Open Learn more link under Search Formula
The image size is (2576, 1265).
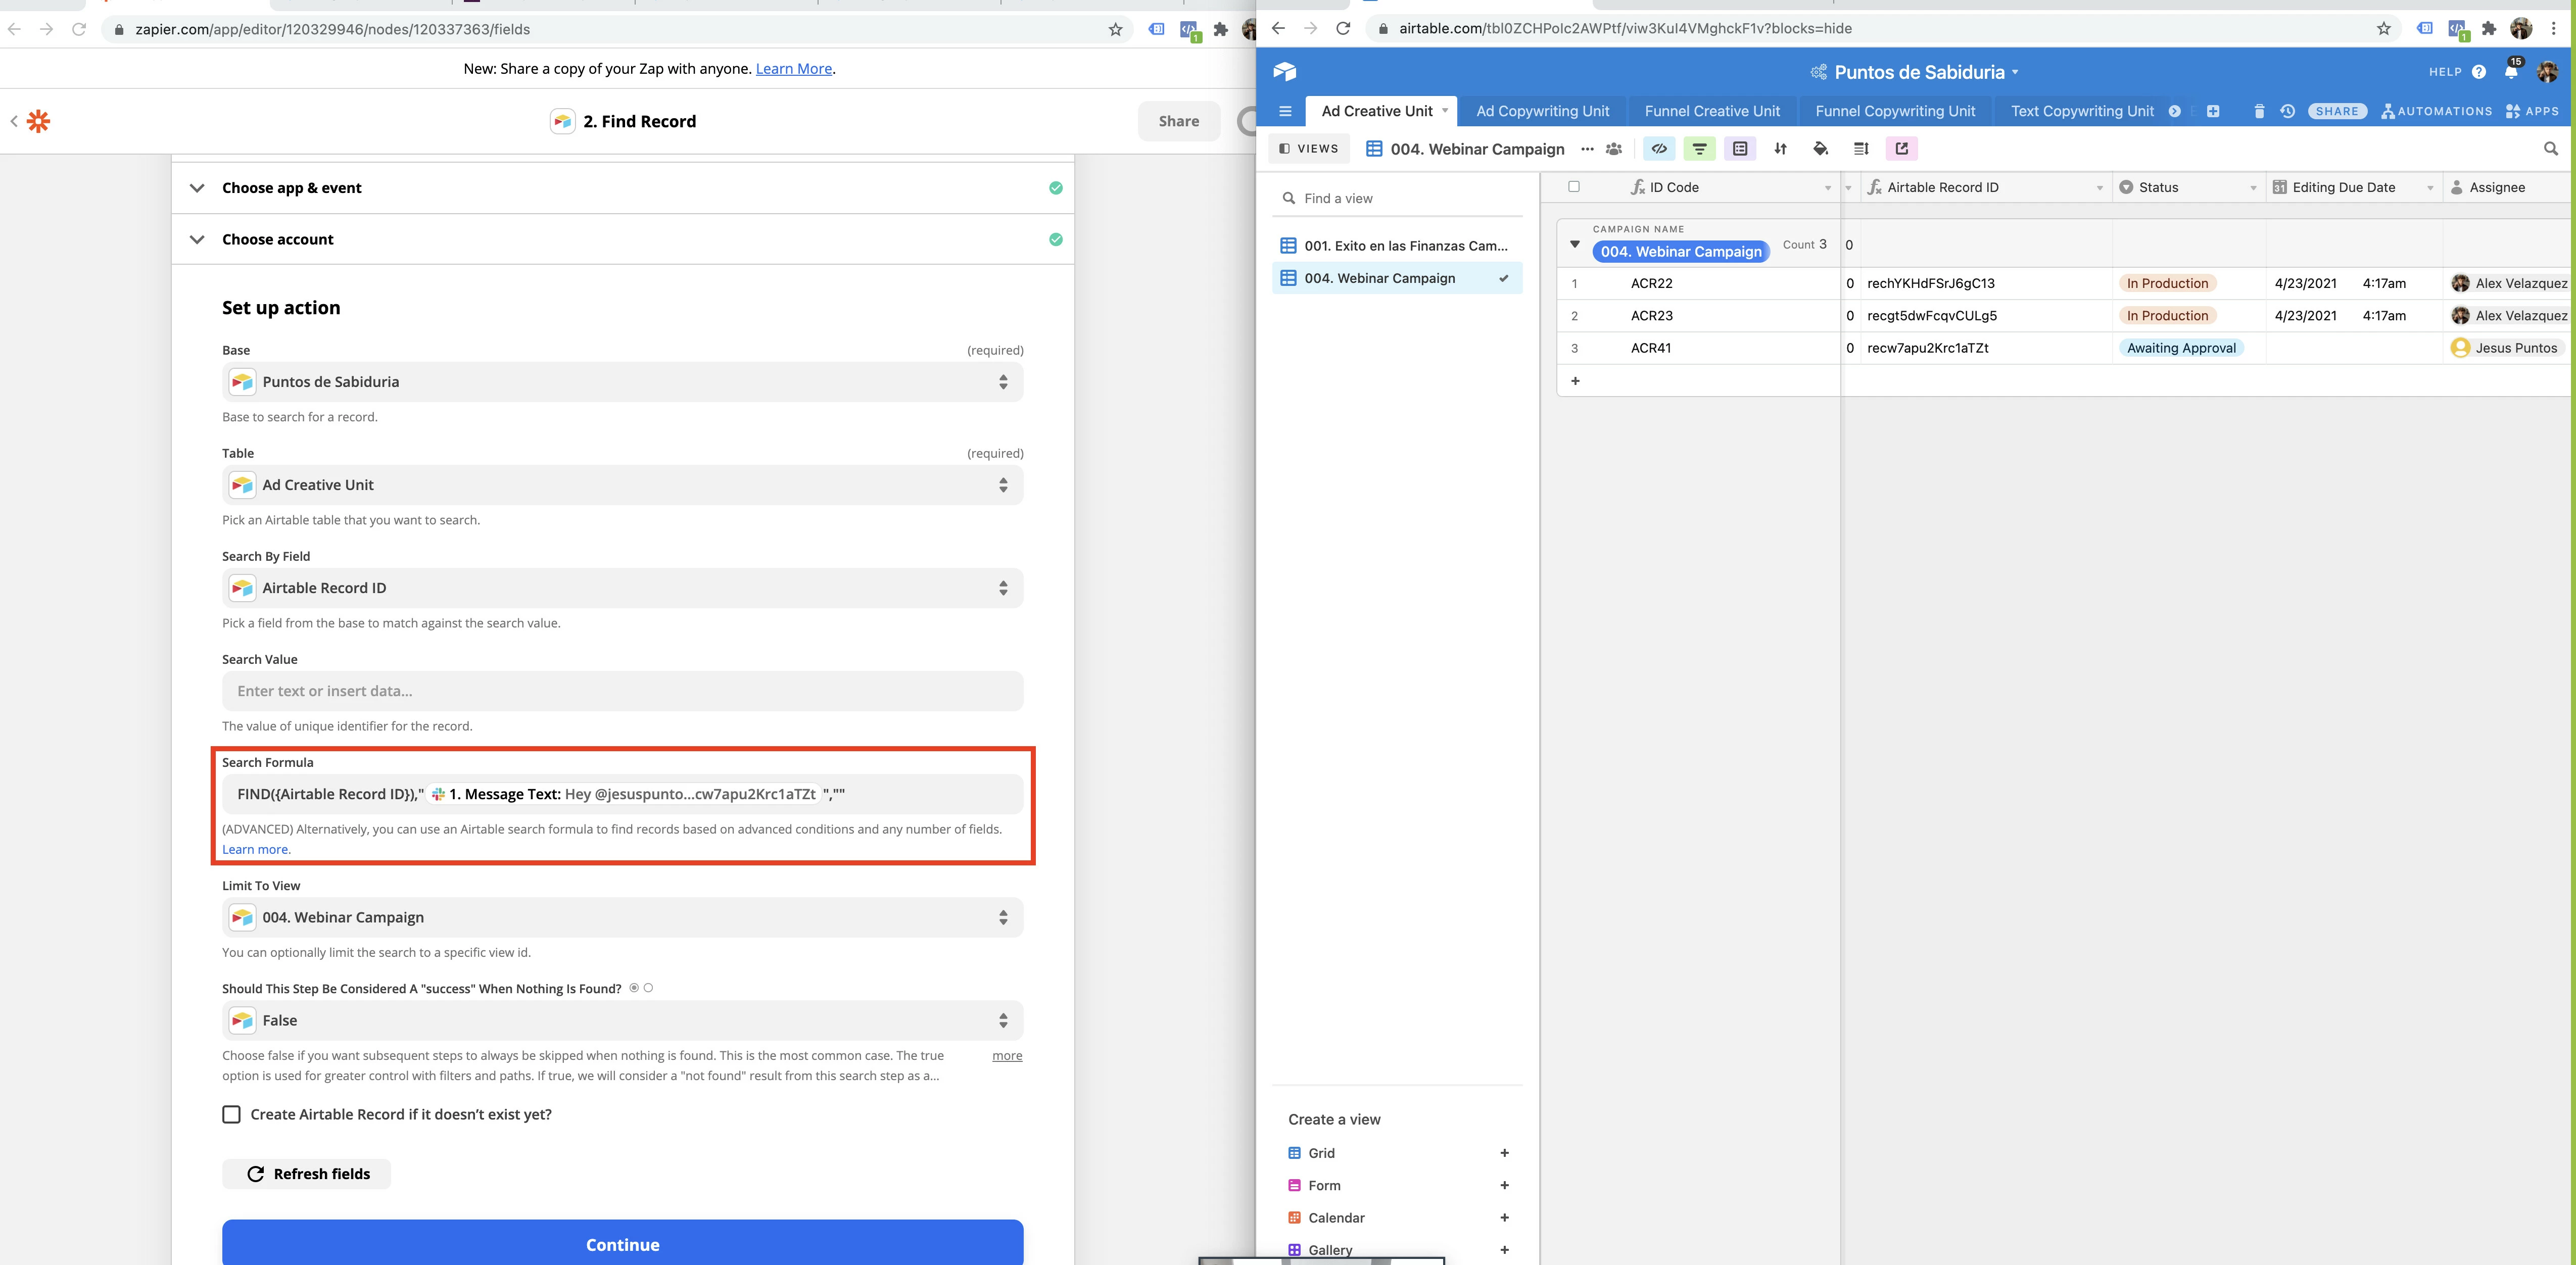256,849
